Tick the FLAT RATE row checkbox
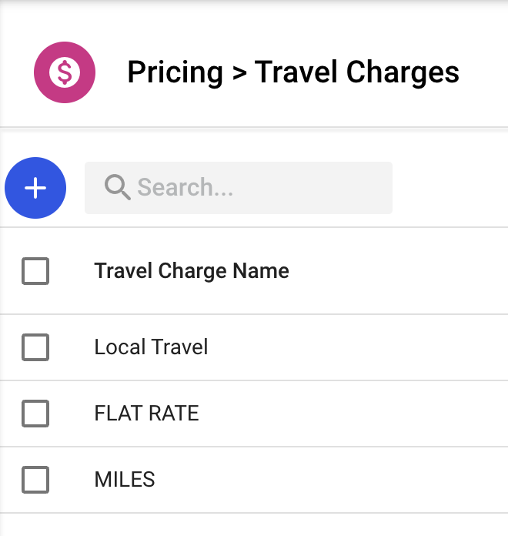Viewport: 508px width, 536px height. click(x=35, y=414)
